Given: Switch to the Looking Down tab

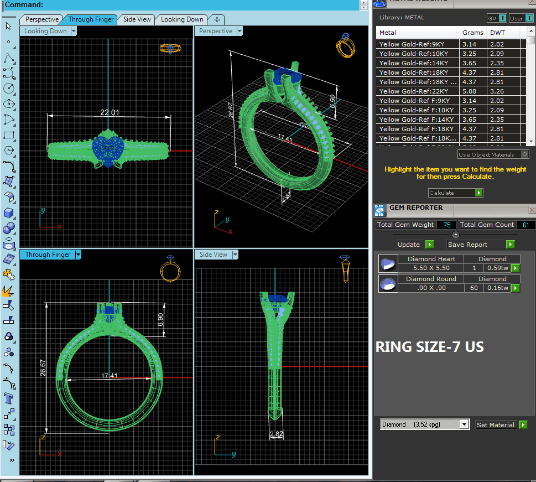Looking at the screenshot, I should pyautogui.click(x=183, y=19).
